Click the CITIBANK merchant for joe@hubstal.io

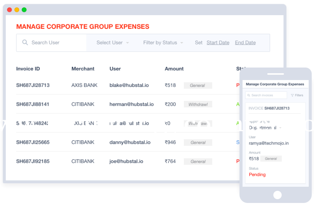pos(83,161)
